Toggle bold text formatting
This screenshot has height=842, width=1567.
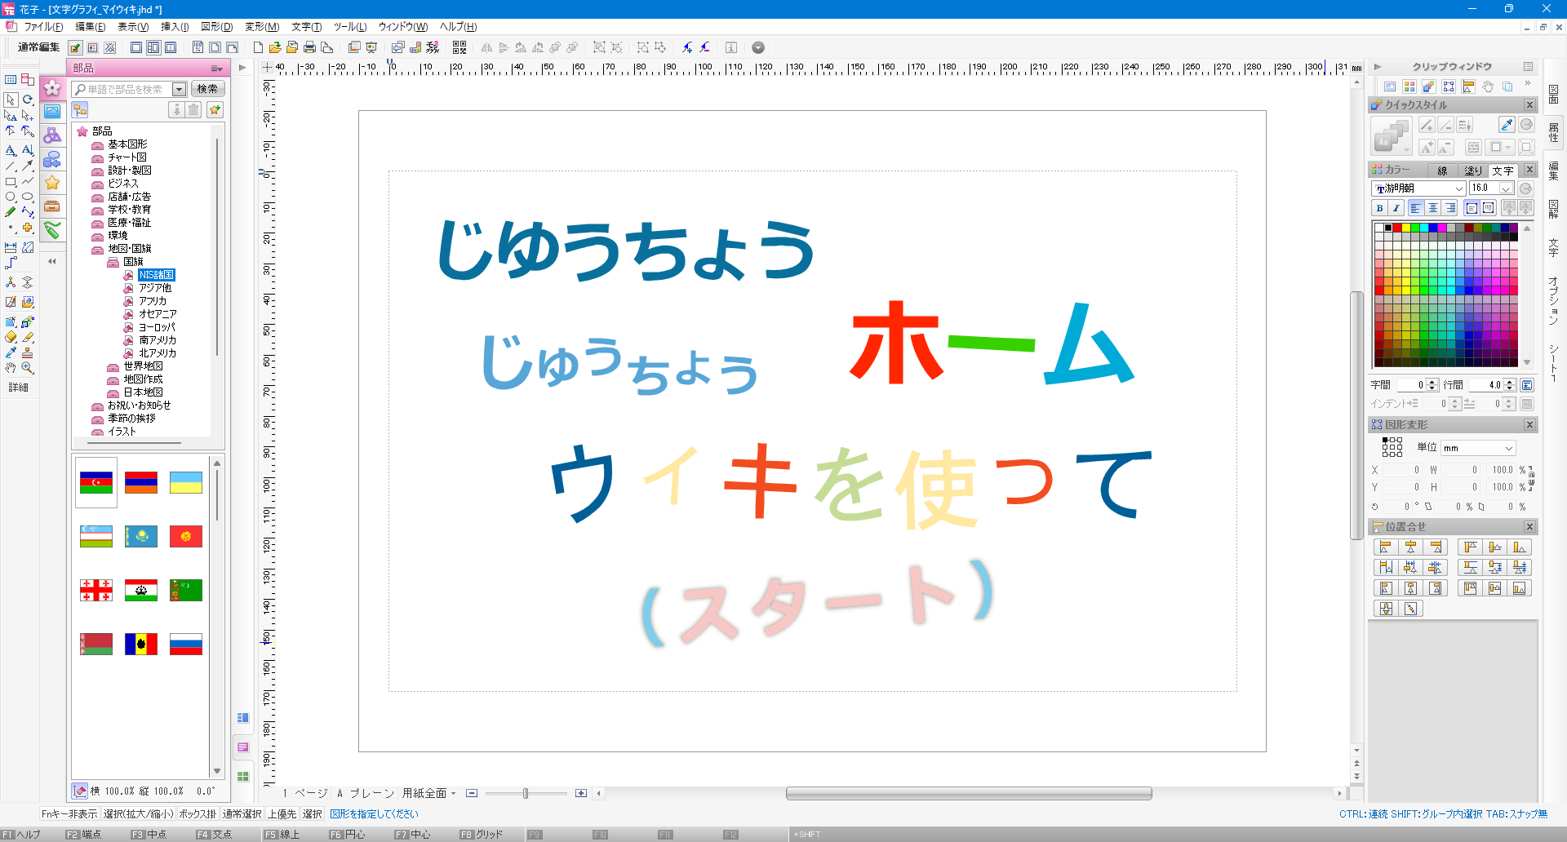pyautogui.click(x=1379, y=208)
